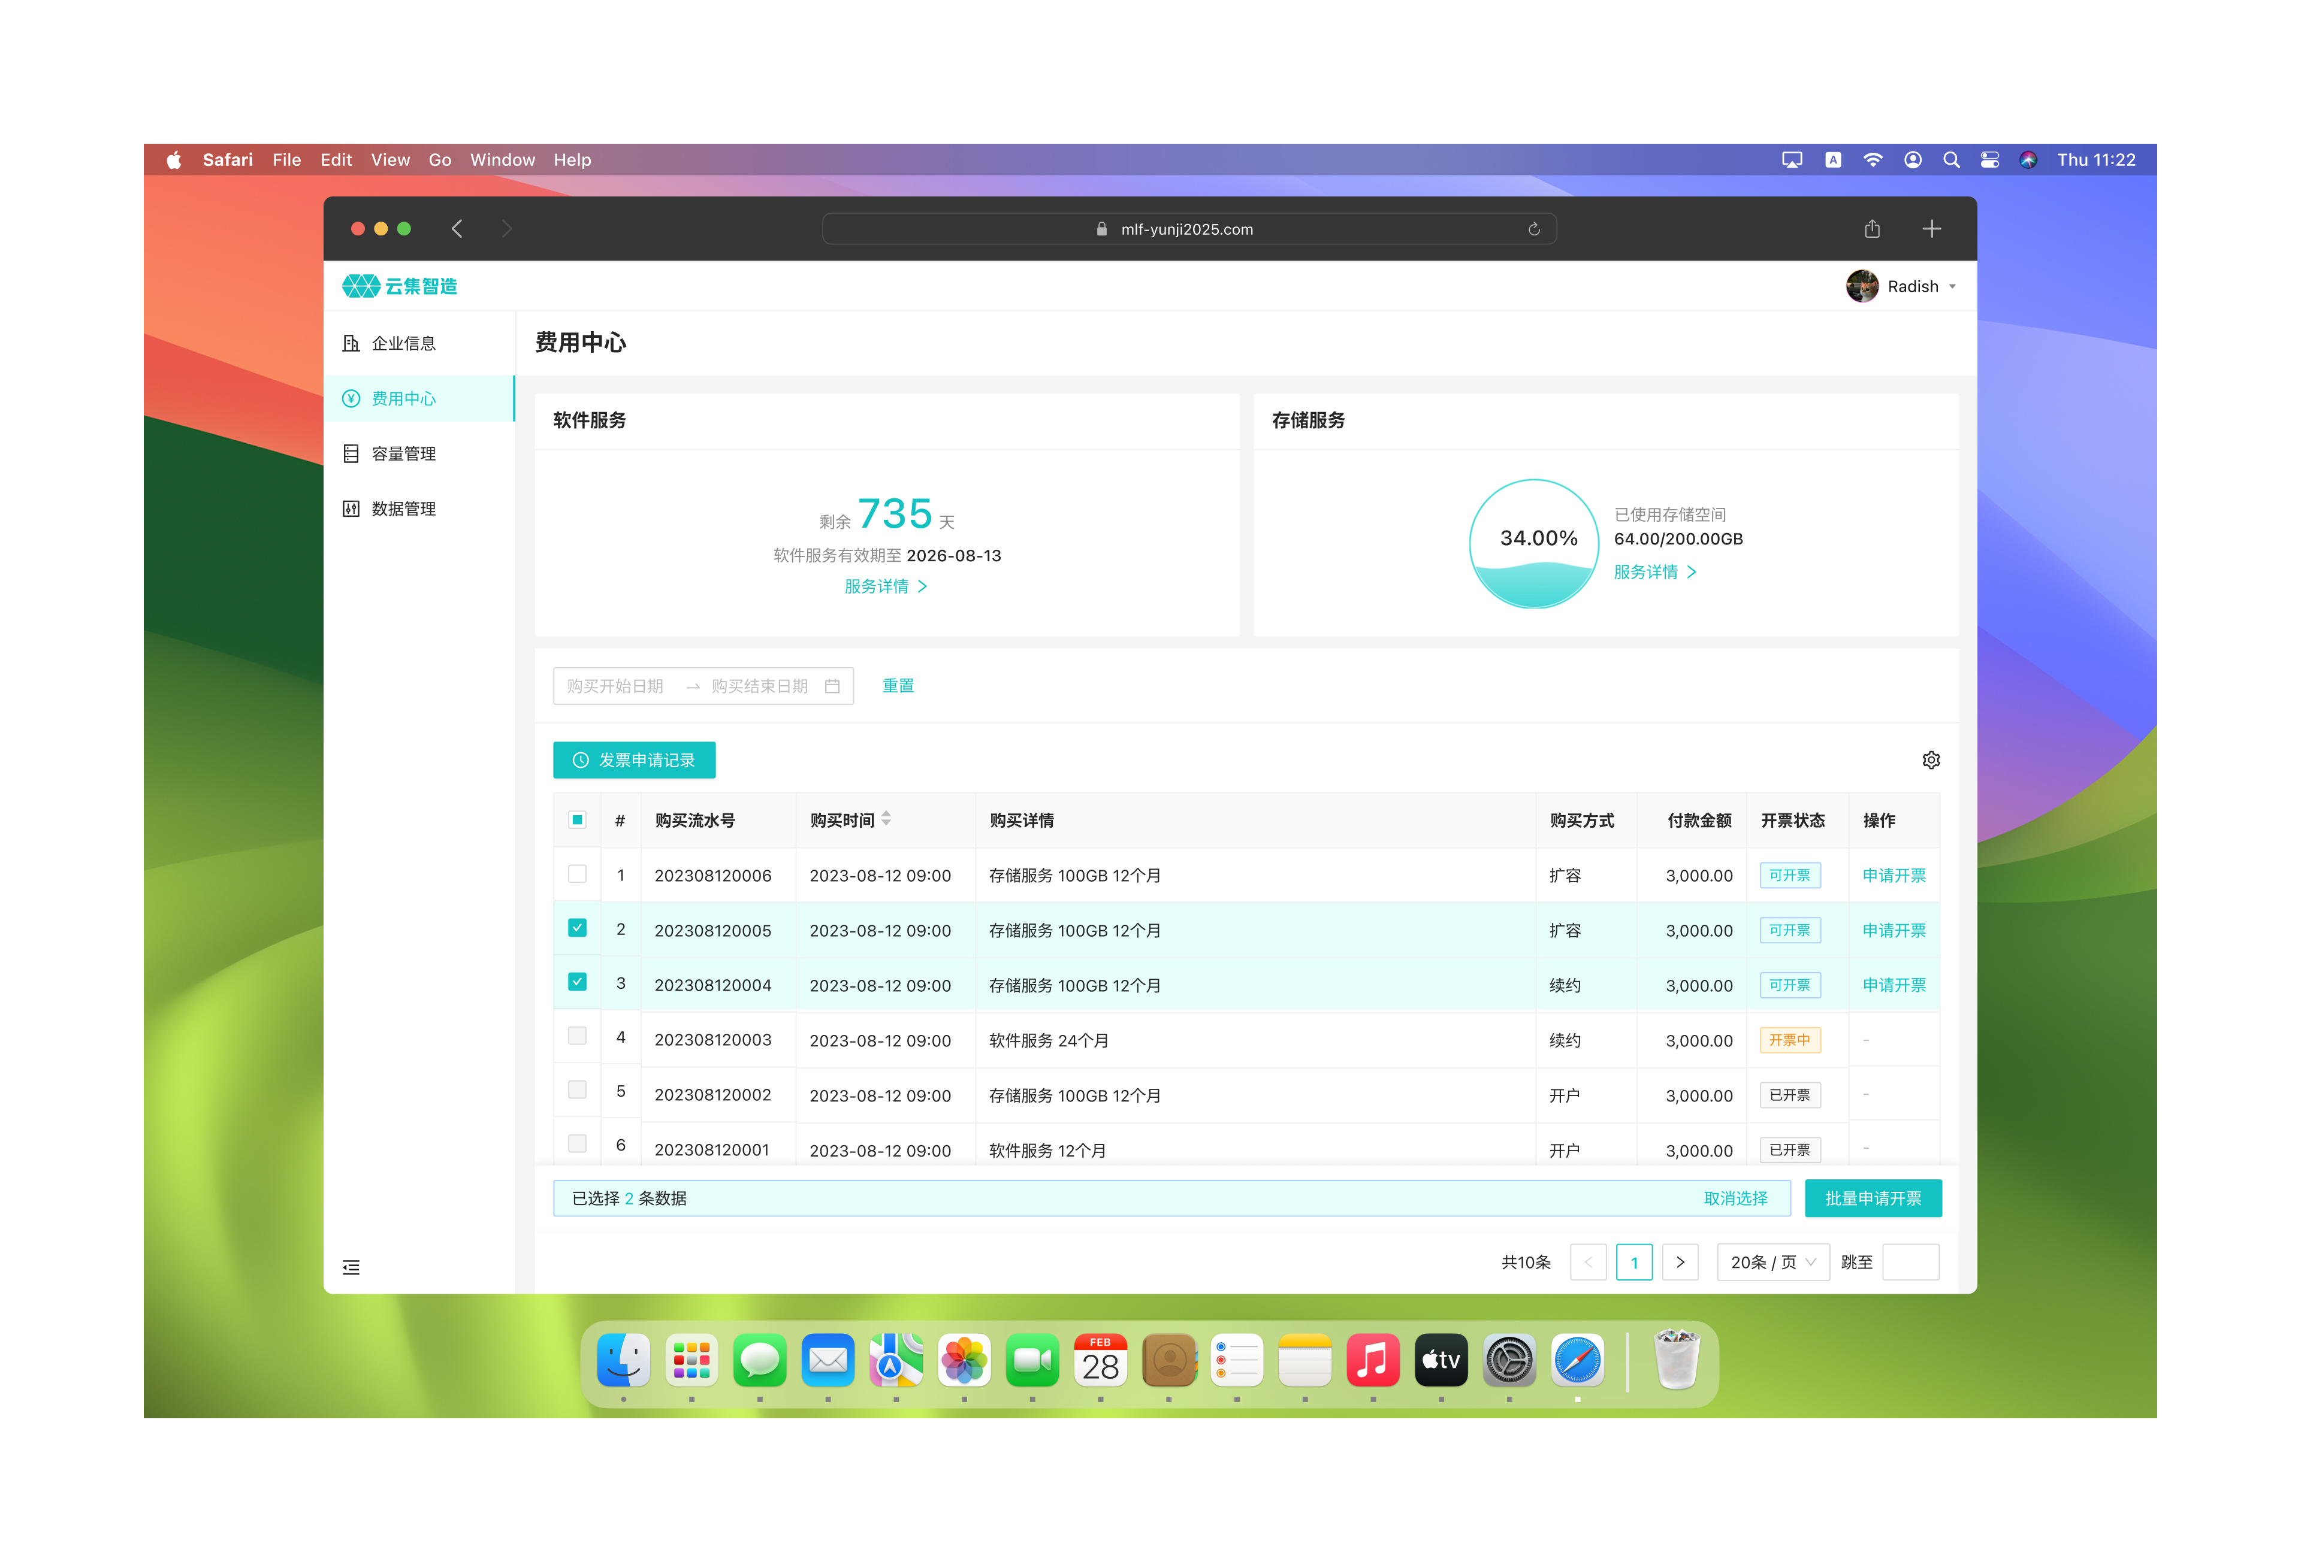Open 容量管理 in the sidebar
The width and height of the screenshot is (2301, 1562).
(403, 453)
